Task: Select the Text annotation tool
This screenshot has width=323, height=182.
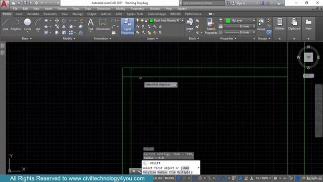Action: [x=91, y=25]
